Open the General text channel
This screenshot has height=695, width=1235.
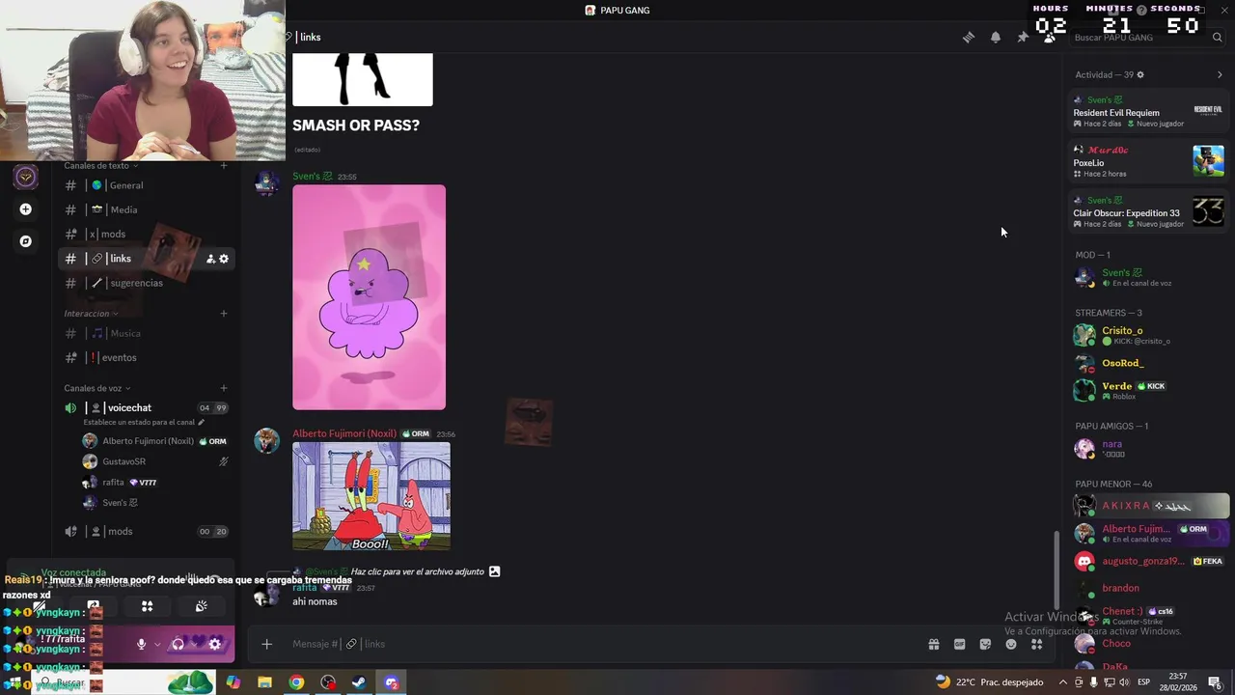[145, 185]
